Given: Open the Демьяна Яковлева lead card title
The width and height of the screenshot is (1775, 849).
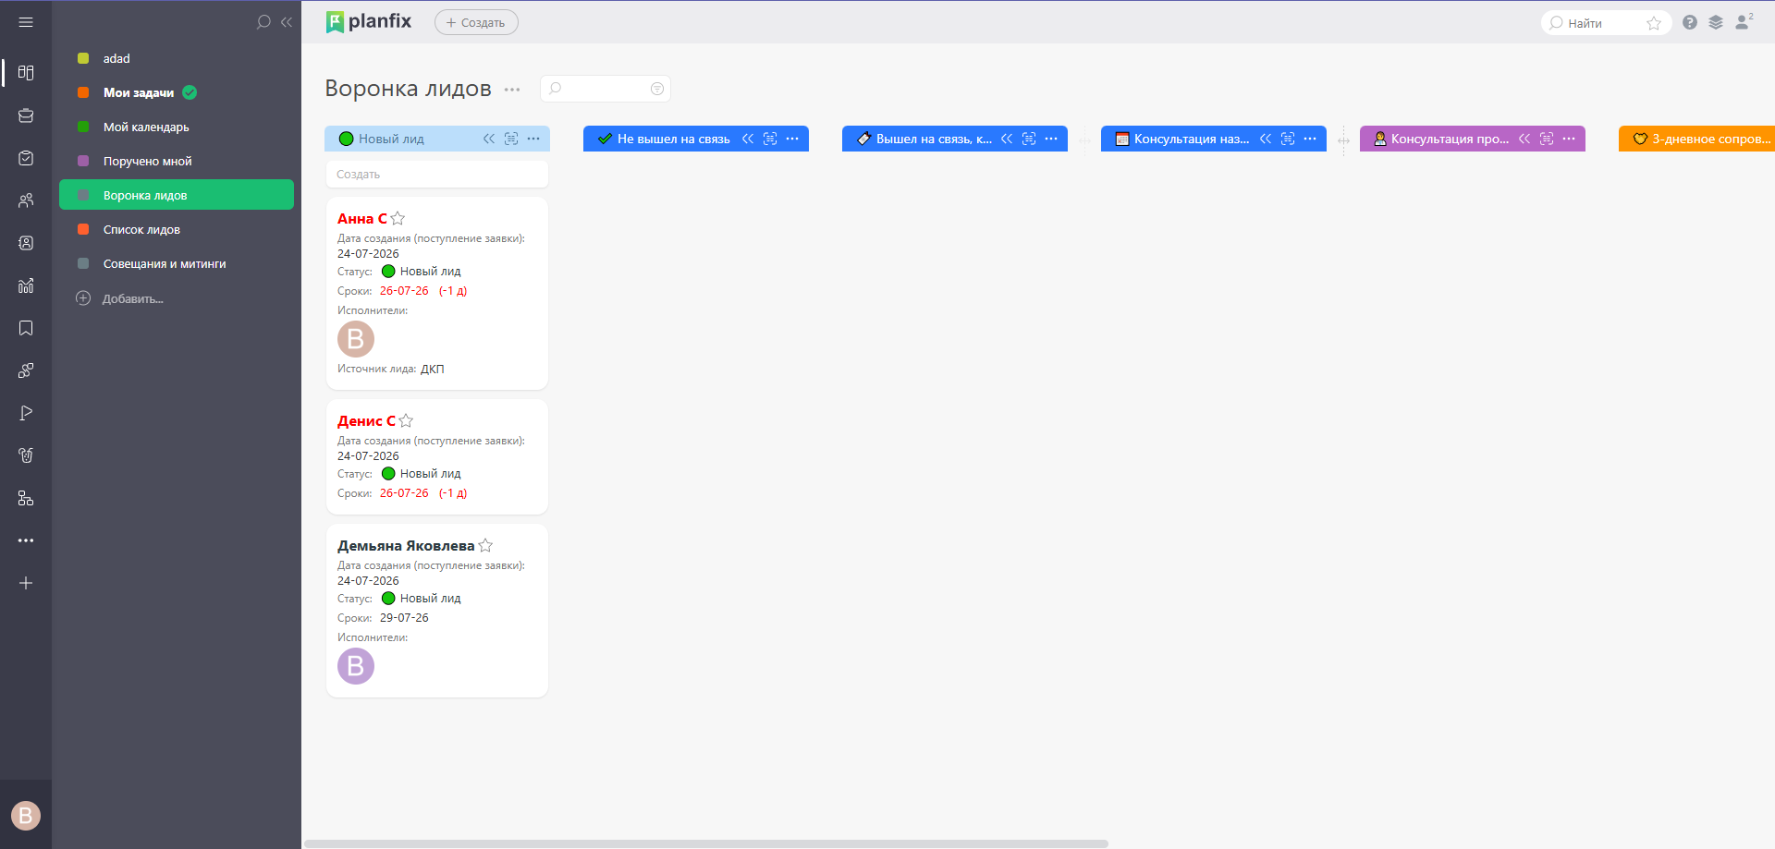Looking at the screenshot, I should coord(406,546).
